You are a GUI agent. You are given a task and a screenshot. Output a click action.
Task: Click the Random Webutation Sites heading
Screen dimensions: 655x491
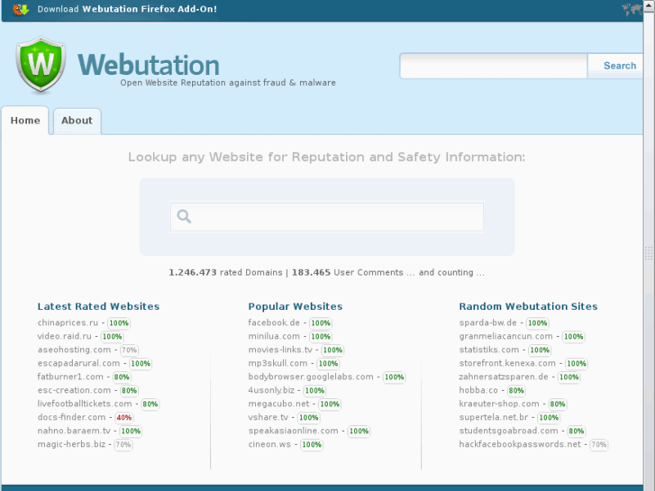(x=529, y=306)
